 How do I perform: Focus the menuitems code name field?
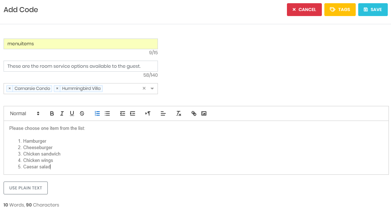coord(81,44)
